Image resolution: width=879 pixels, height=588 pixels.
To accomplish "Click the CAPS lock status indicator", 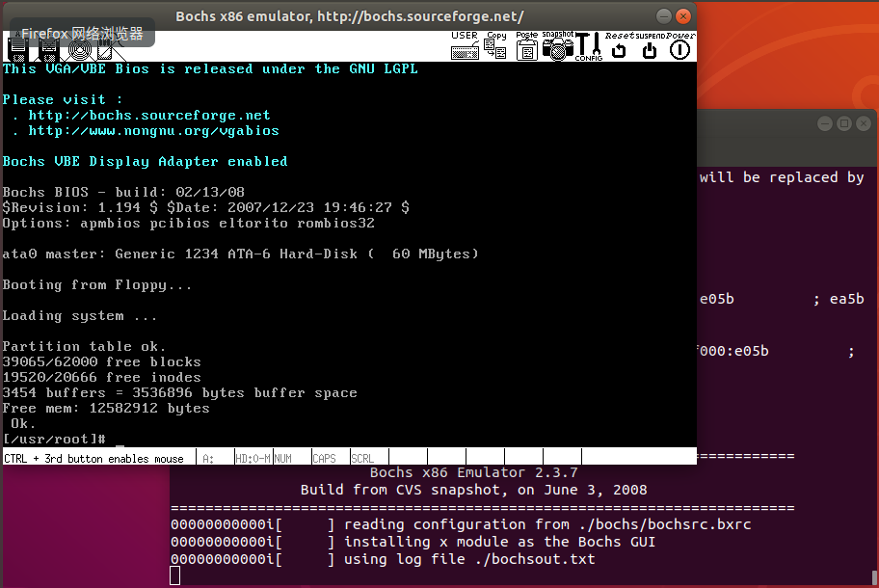I will coord(325,457).
